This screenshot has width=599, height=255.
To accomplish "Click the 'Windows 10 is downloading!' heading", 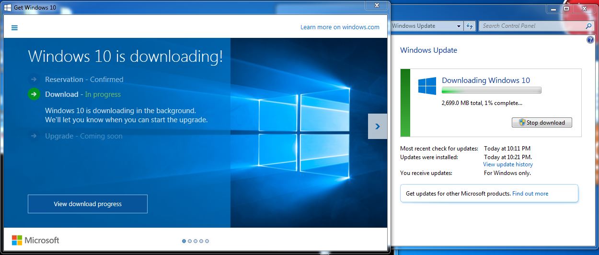I will (x=126, y=57).
